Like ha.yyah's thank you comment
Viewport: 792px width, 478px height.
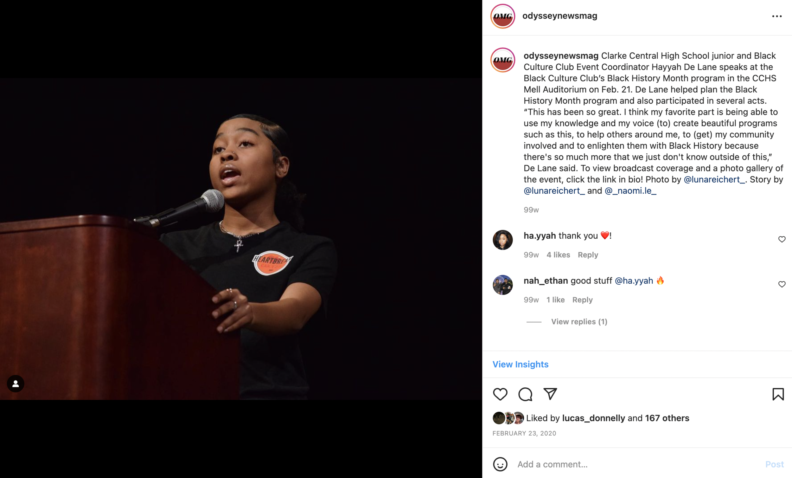click(x=782, y=239)
